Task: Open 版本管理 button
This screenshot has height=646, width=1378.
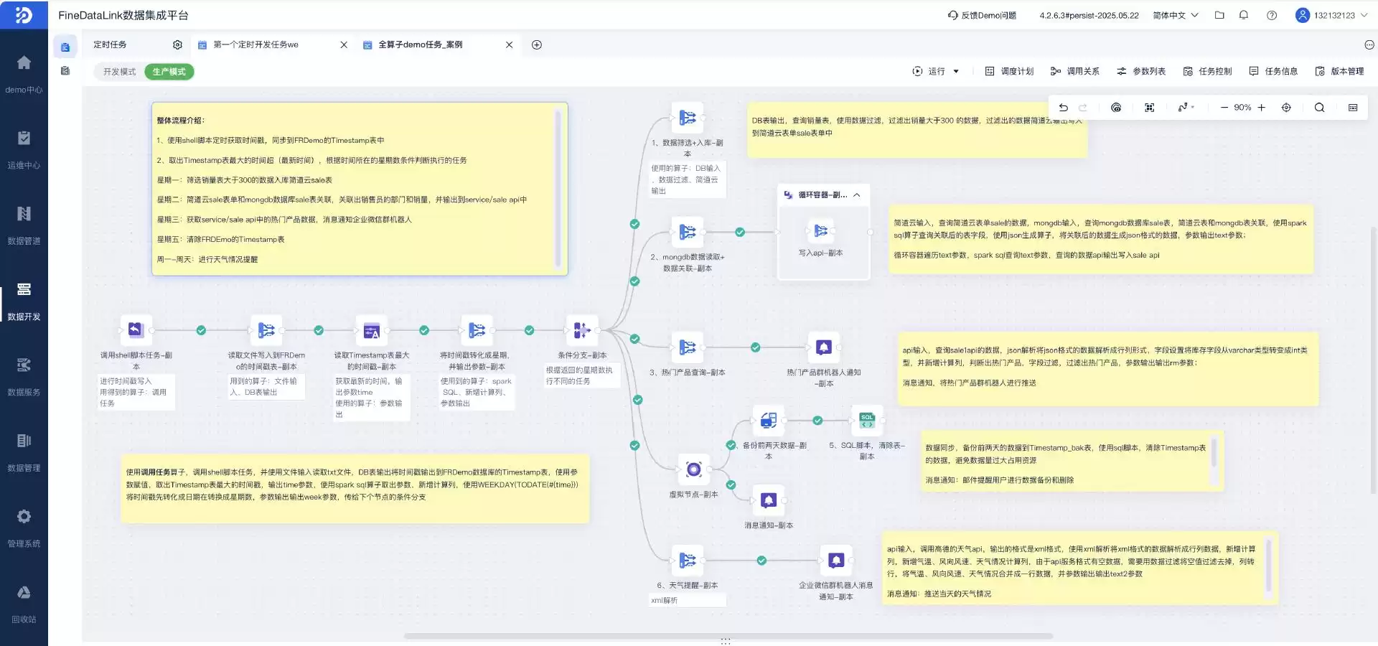Action: pyautogui.click(x=1339, y=72)
